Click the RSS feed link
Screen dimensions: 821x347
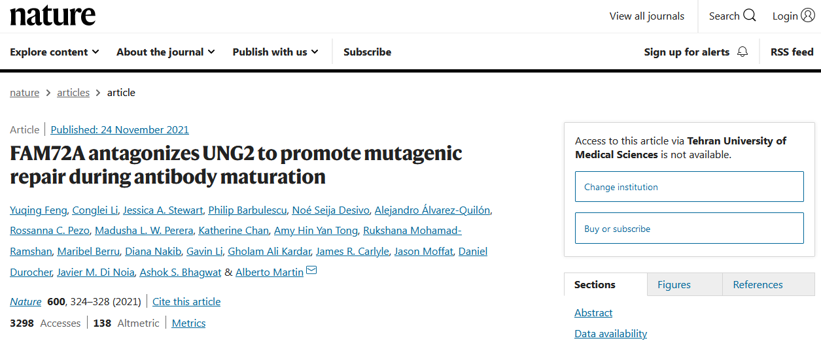click(792, 52)
